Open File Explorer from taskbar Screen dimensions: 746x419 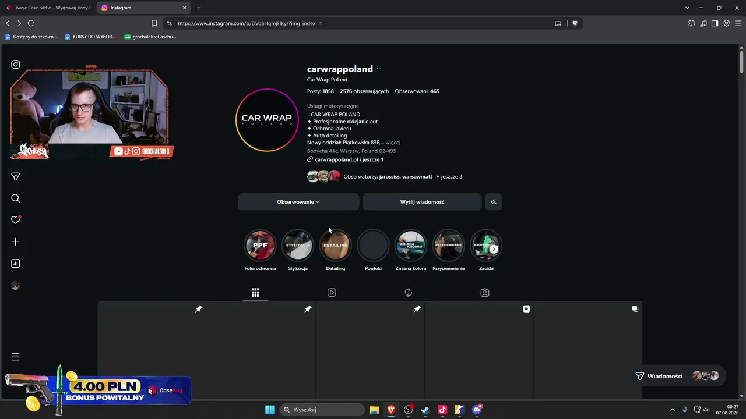374,410
